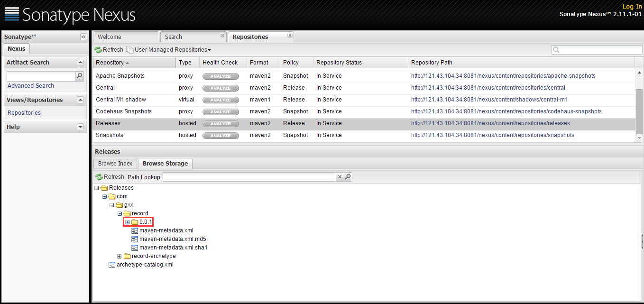Click the archetype-catalog.xml file icon
644x304 pixels.
coord(112,265)
